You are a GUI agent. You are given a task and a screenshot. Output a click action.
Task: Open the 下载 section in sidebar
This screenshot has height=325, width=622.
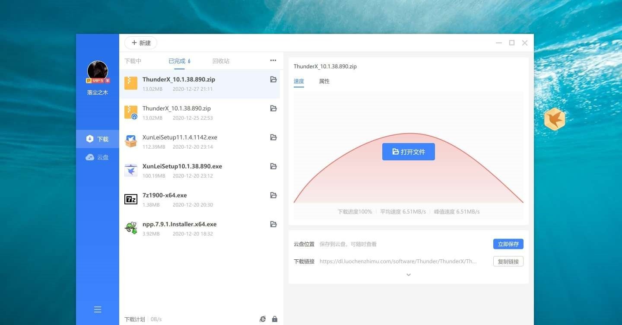(98, 139)
